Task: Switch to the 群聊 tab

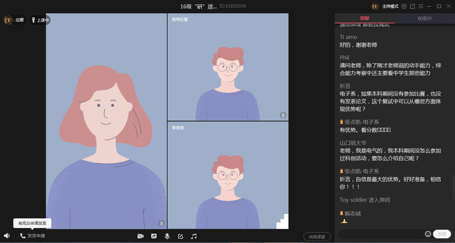Action: click(x=365, y=18)
